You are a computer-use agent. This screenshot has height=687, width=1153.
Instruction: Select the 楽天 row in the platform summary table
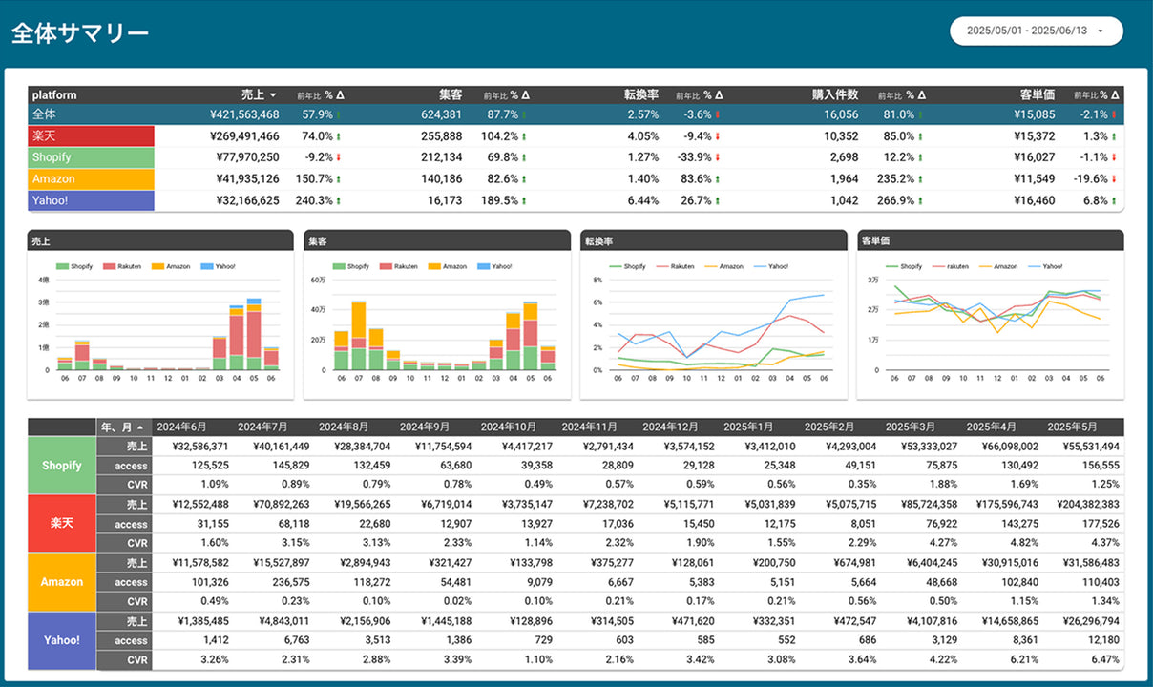tap(92, 136)
